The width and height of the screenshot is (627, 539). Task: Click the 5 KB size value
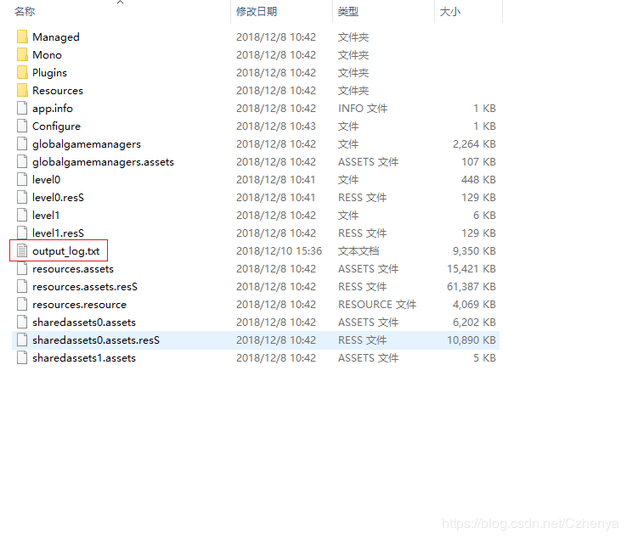(484, 357)
